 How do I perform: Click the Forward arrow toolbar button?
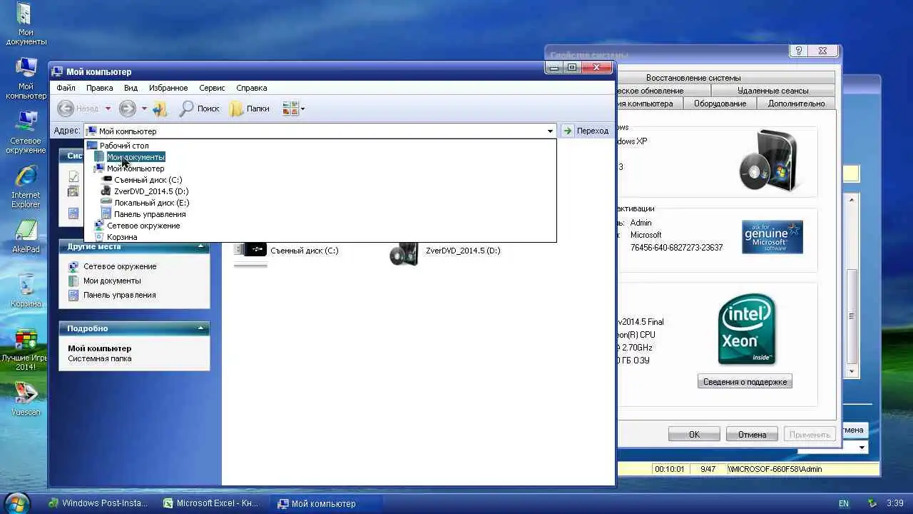tap(127, 109)
